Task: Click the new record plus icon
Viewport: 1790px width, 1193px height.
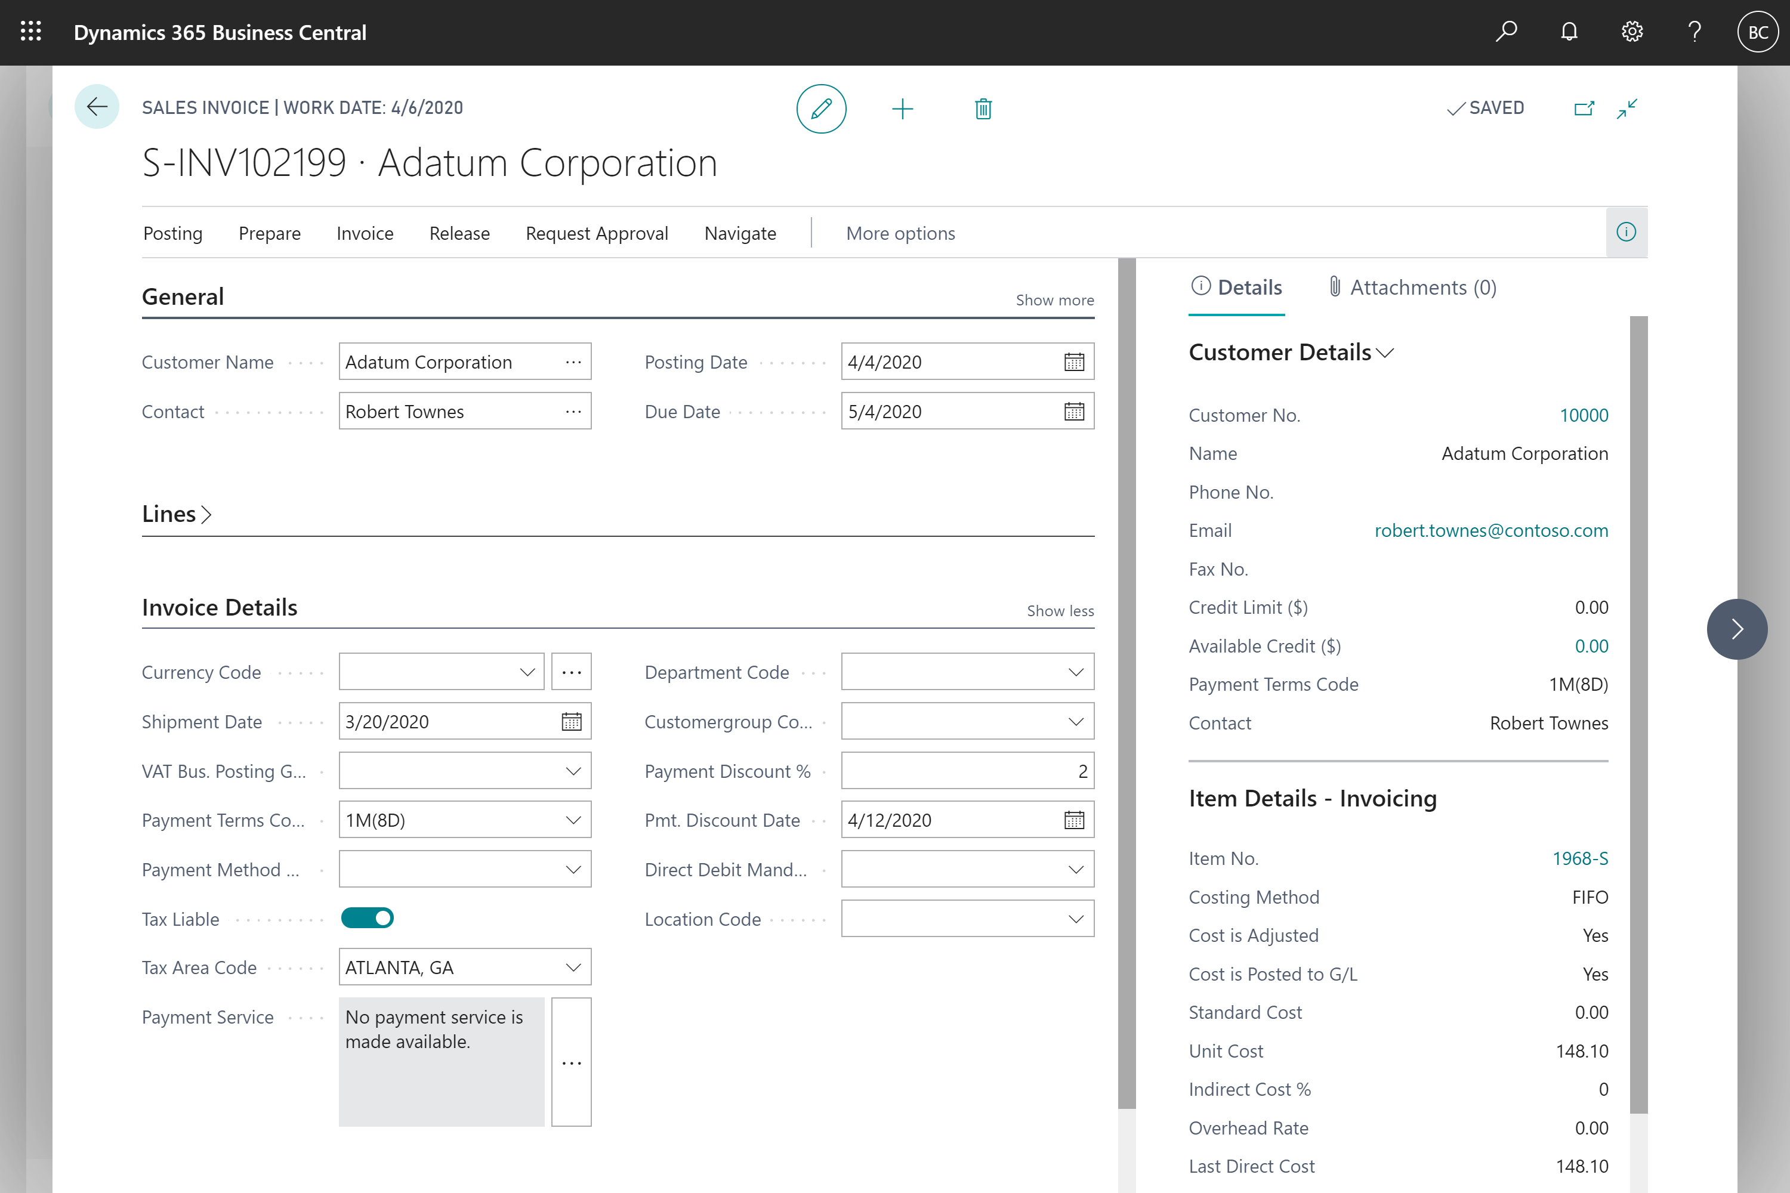Action: pos(903,108)
